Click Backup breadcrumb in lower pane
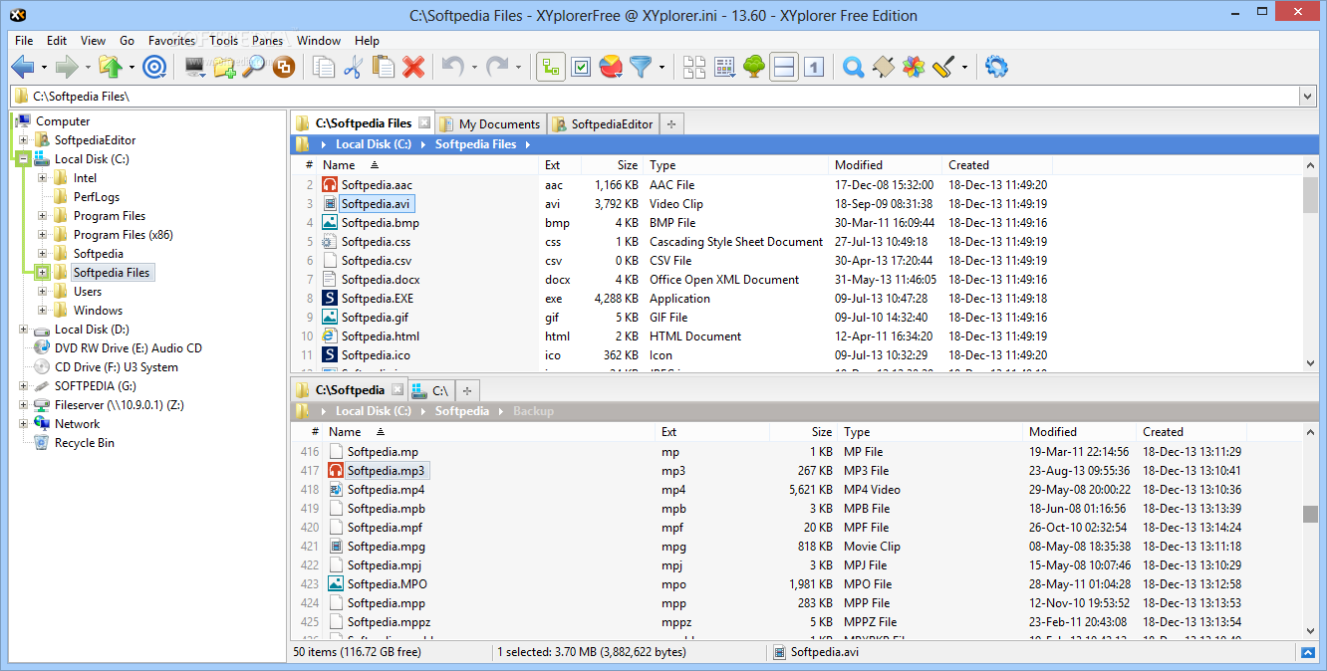1327x671 pixels. (533, 411)
